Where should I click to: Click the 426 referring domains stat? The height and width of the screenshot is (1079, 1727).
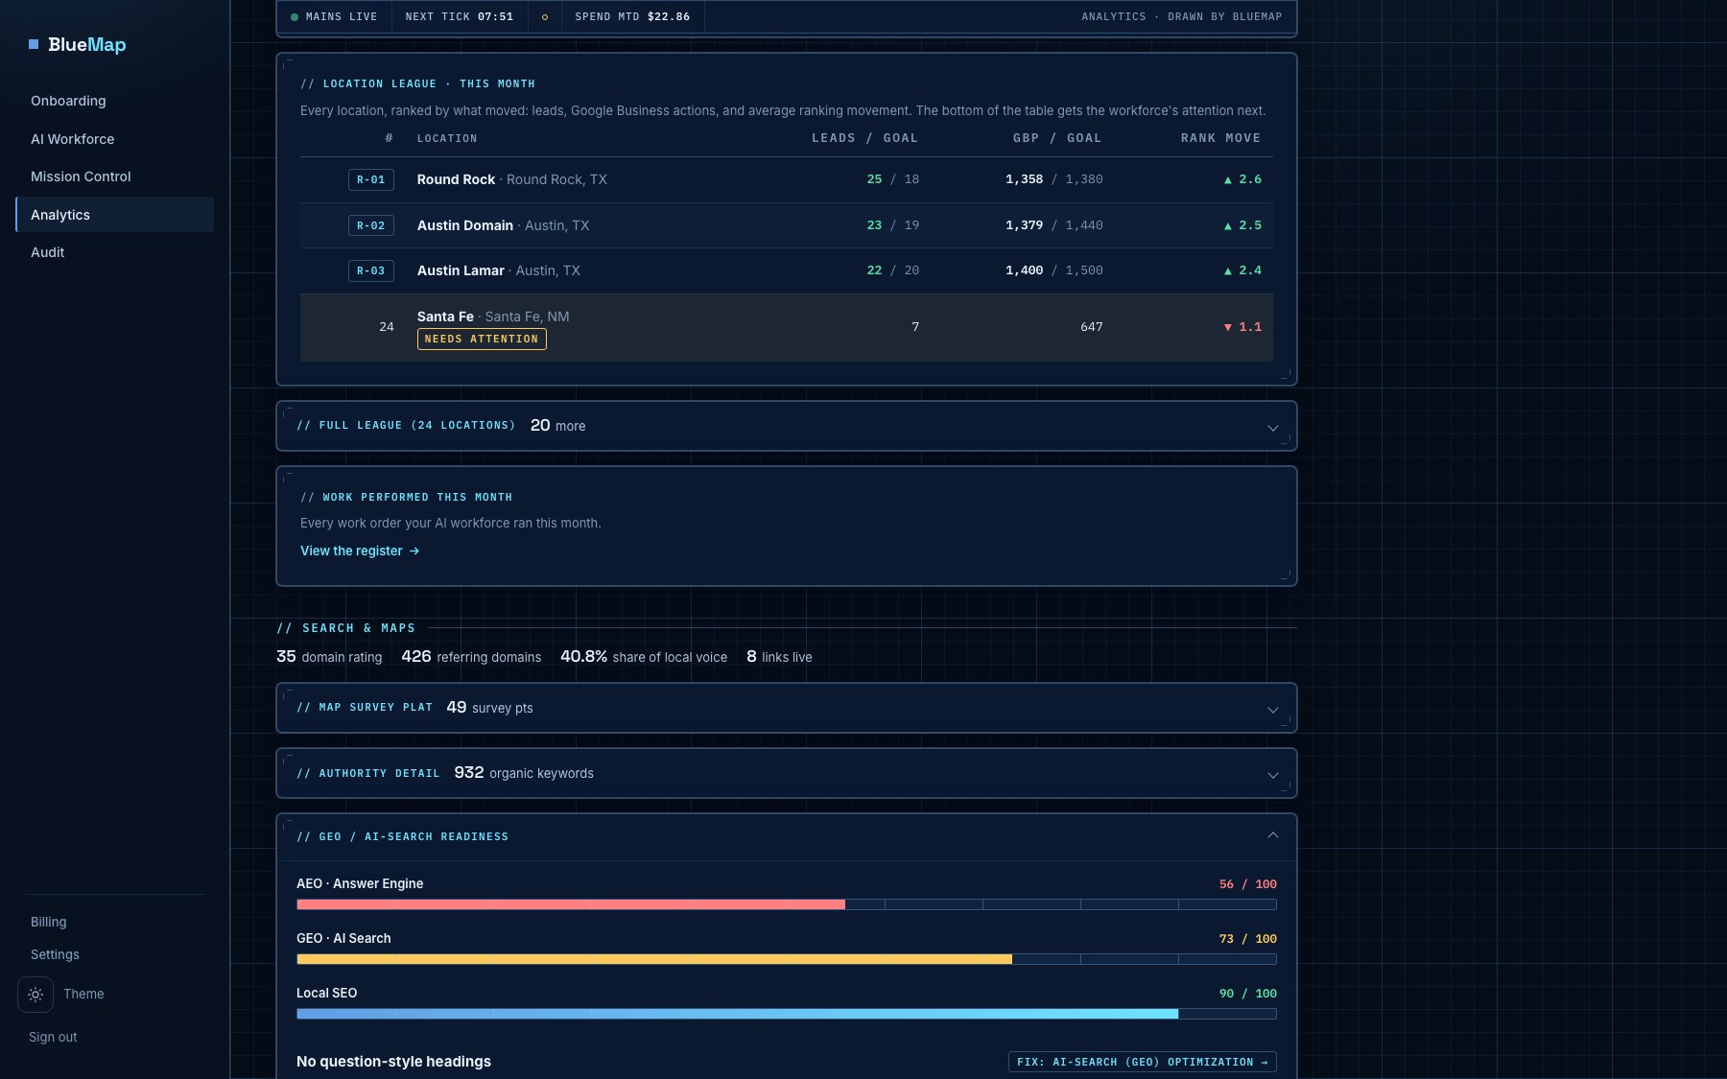pos(471,657)
